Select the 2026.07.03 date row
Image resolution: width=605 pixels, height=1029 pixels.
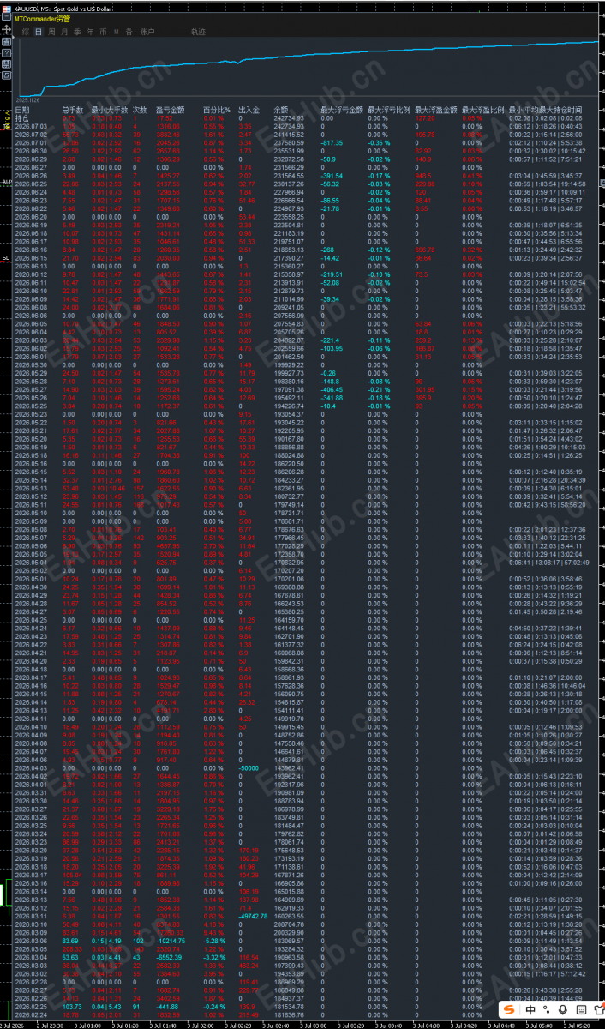tap(31, 127)
